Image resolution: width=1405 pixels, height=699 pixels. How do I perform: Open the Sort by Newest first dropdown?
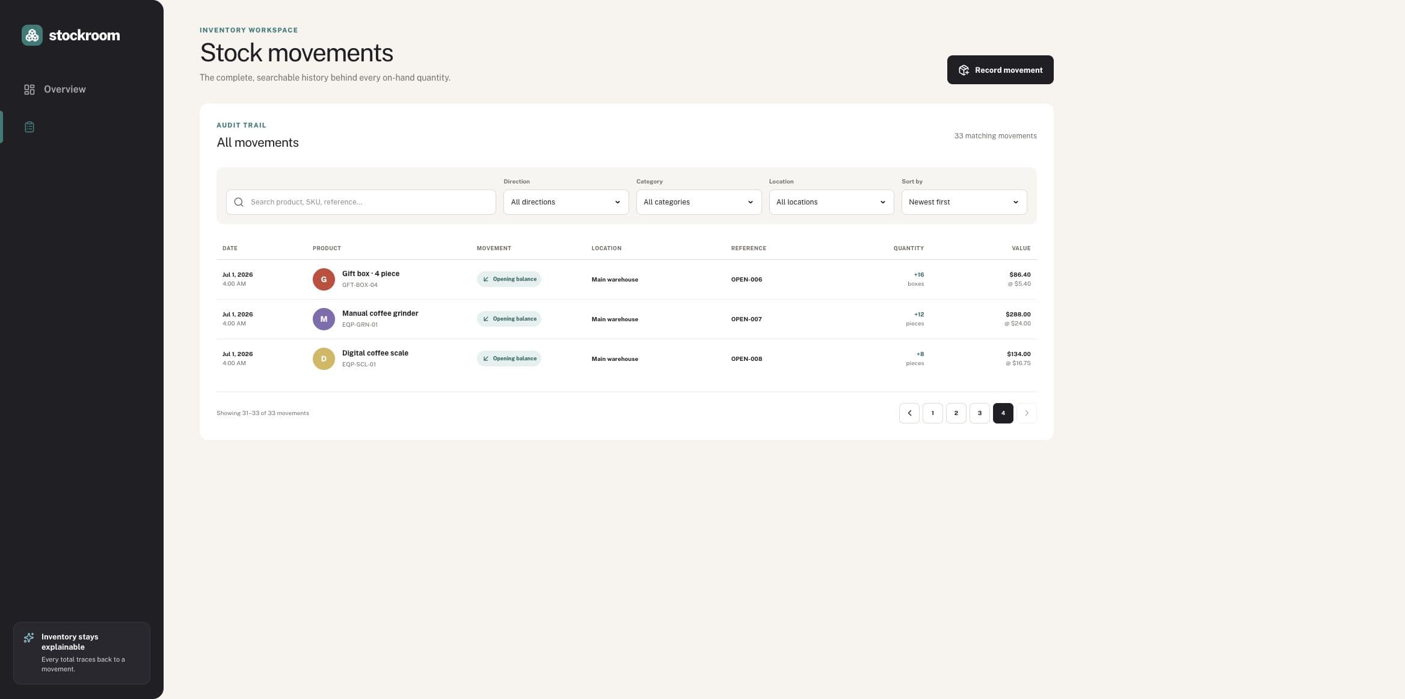[964, 202]
